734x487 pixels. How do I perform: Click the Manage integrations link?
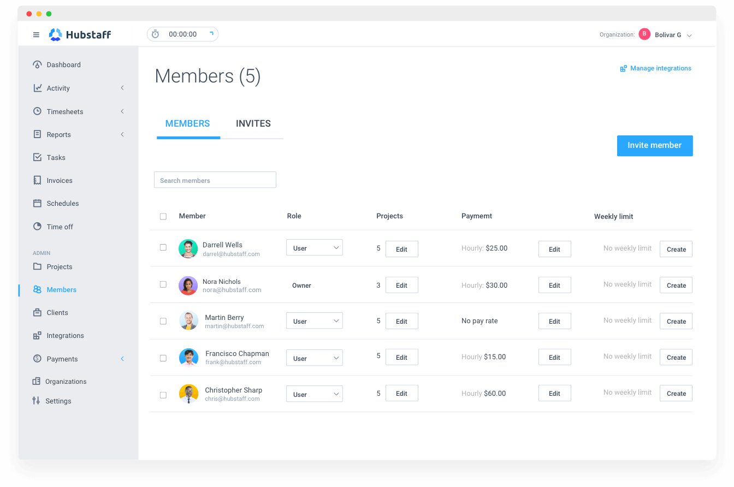[655, 68]
